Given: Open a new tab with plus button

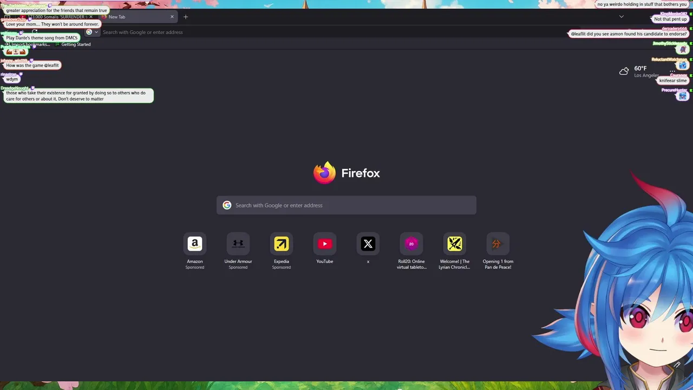Looking at the screenshot, I should (x=186, y=17).
